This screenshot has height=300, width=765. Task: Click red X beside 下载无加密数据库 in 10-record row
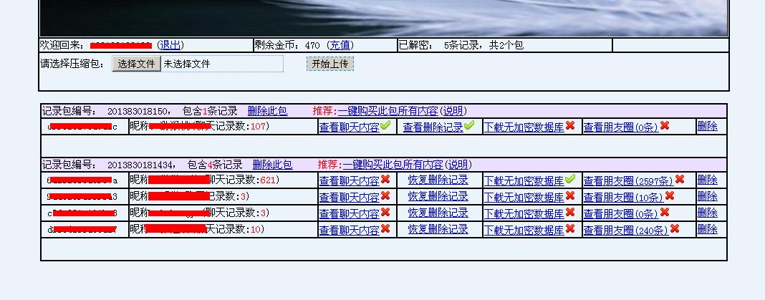coord(570,229)
